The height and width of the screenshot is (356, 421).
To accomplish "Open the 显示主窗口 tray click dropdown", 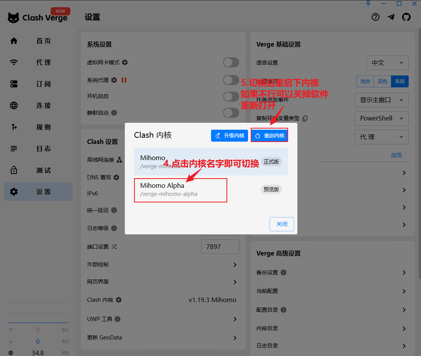I will pos(381,100).
